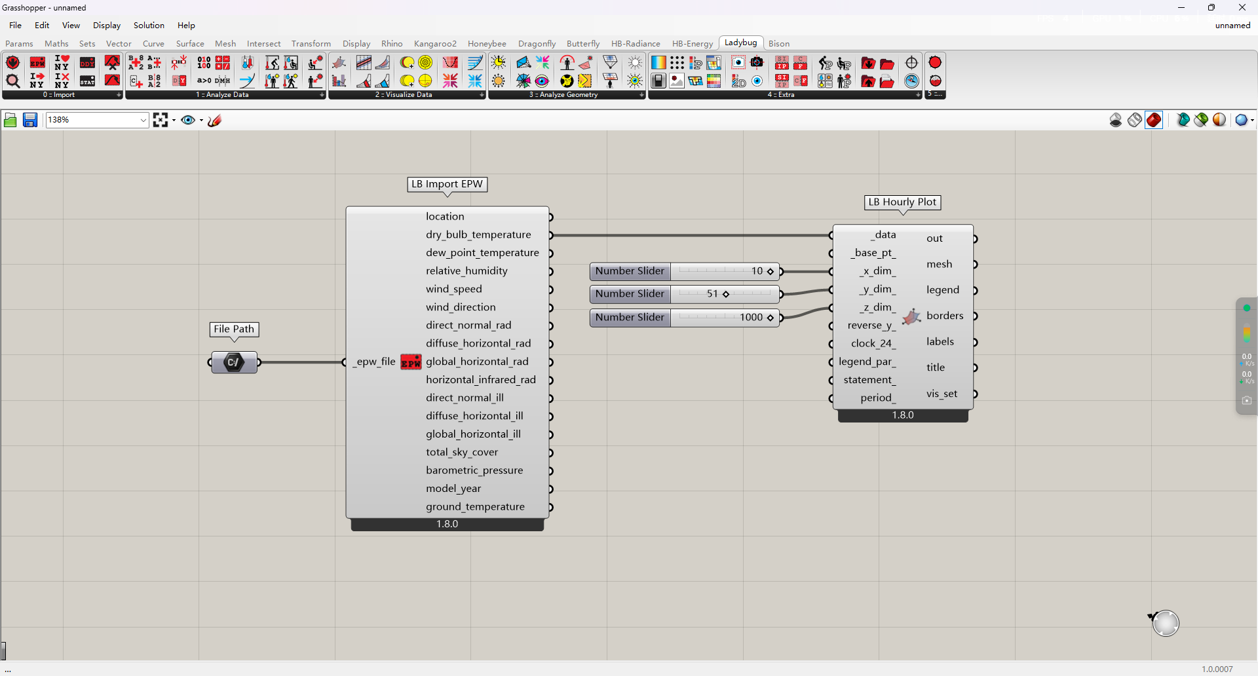The image size is (1258, 676).
Task: Click the dry_bulb_temperature output label
Action: click(x=478, y=235)
